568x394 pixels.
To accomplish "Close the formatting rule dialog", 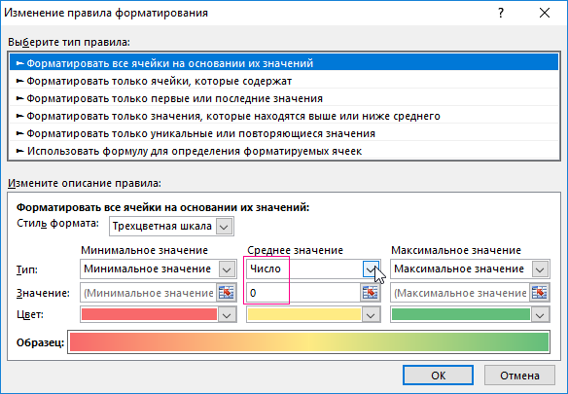I will click(x=545, y=13).
